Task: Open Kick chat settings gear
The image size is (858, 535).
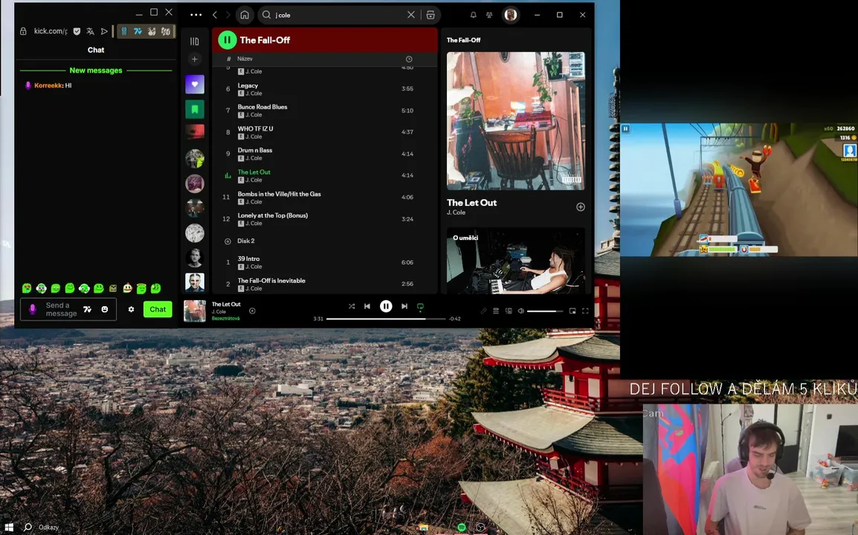Action: pos(131,309)
